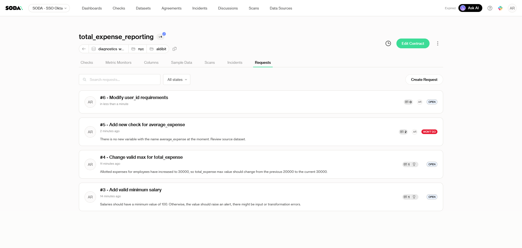Open request #6 Modify user_id requirements
This screenshot has height=248, width=522.
tap(134, 98)
